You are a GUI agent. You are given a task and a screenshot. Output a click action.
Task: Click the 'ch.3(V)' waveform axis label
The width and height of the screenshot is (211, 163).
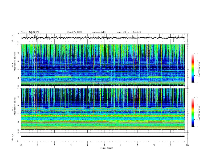click(x=13, y=137)
